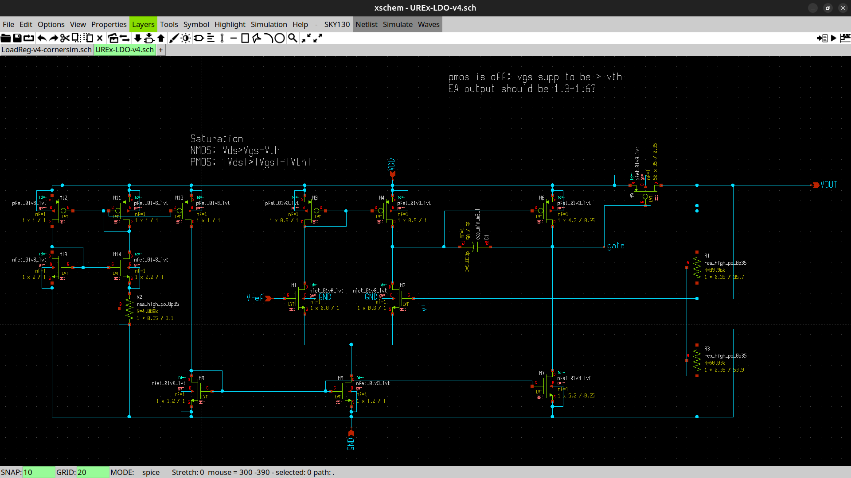Viewport: 851px width, 478px height.
Task: Click the Open file folder icon
Action: pos(6,38)
